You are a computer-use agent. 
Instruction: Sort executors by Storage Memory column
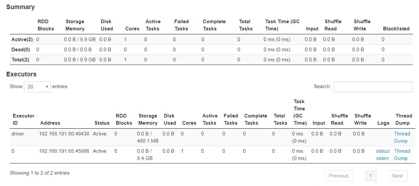pyautogui.click(x=148, y=119)
